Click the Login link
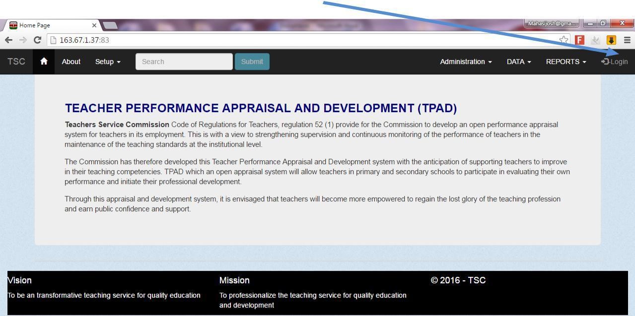The image size is (635, 316). coord(615,62)
